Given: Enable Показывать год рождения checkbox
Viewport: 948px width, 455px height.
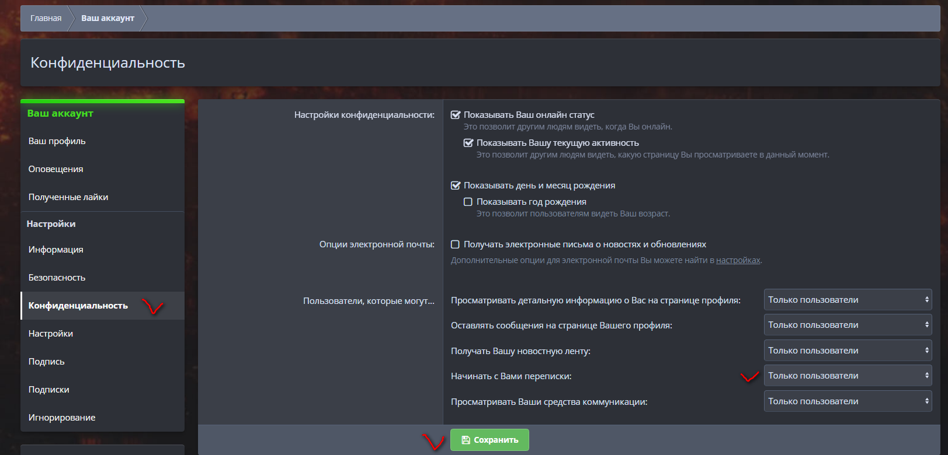Looking at the screenshot, I should (x=468, y=202).
